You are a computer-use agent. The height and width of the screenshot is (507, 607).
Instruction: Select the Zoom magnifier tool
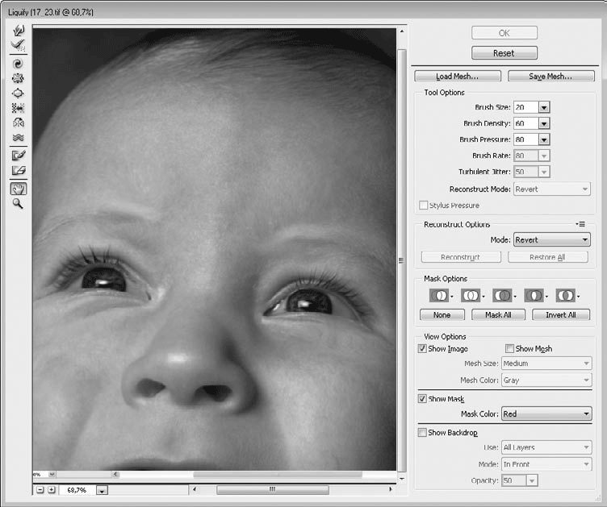[19, 204]
